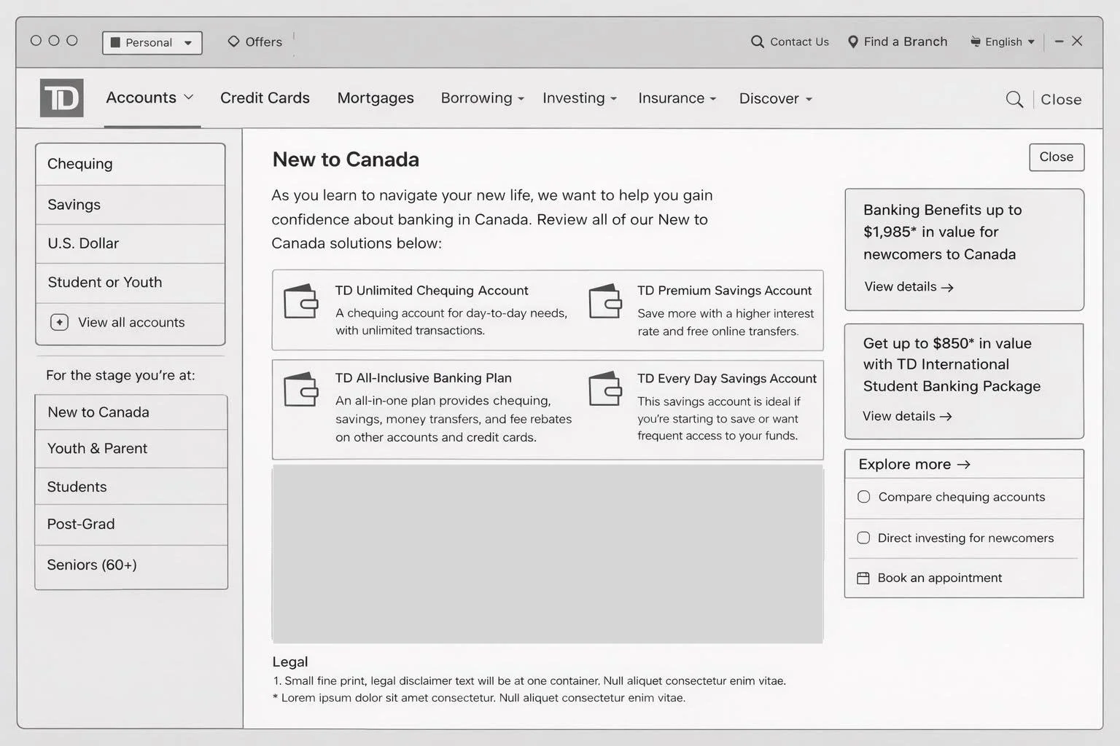Expand the Insurance menu arrow
This screenshot has height=746, width=1120.
(712, 99)
